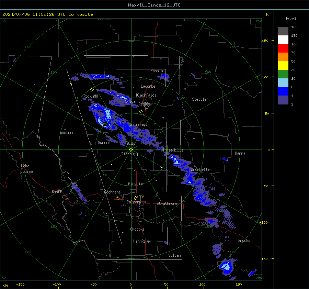This screenshot has width=309, height=289.
Task: Click the yellow diamond marker beside Cochrane
Action: coord(117,198)
